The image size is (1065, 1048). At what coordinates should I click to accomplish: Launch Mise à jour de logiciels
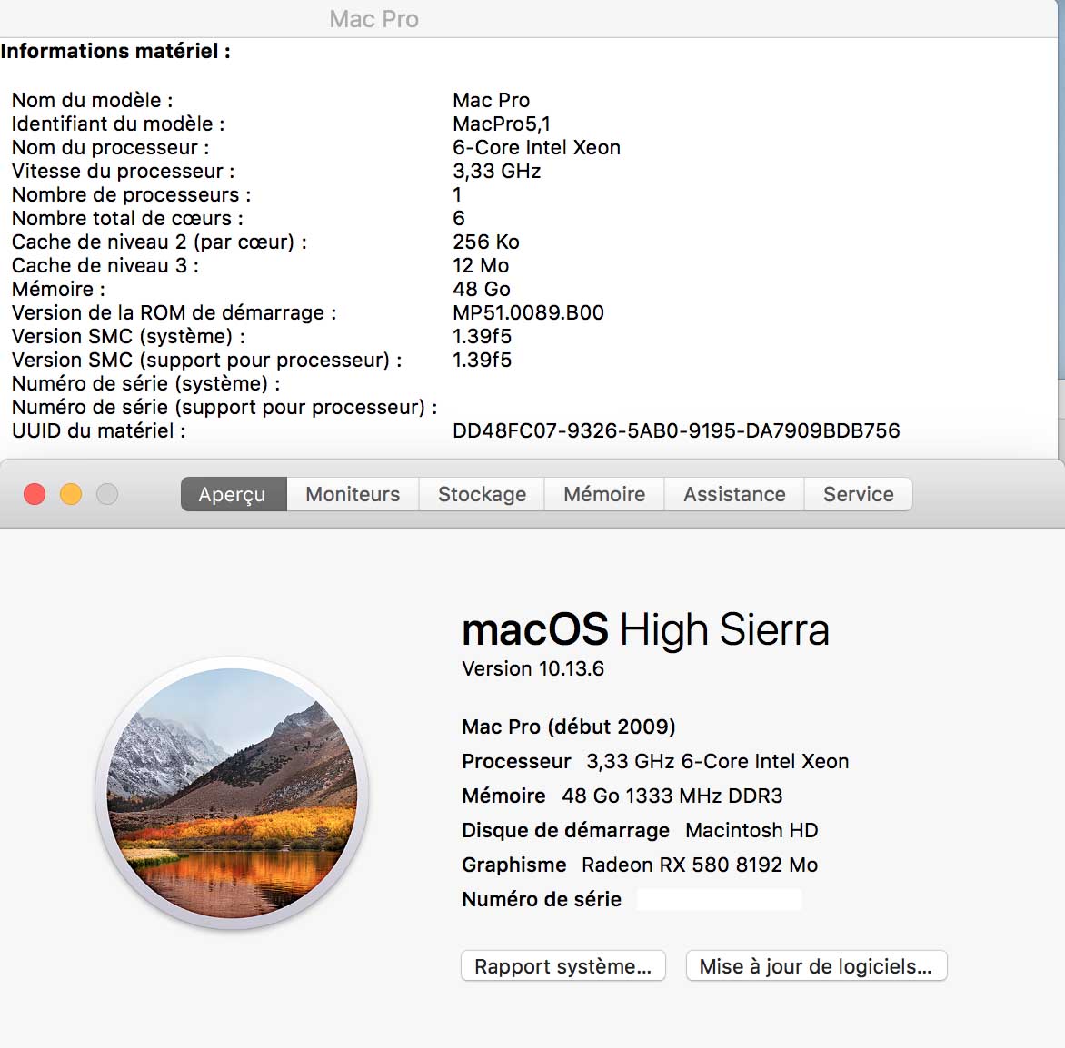pos(816,966)
